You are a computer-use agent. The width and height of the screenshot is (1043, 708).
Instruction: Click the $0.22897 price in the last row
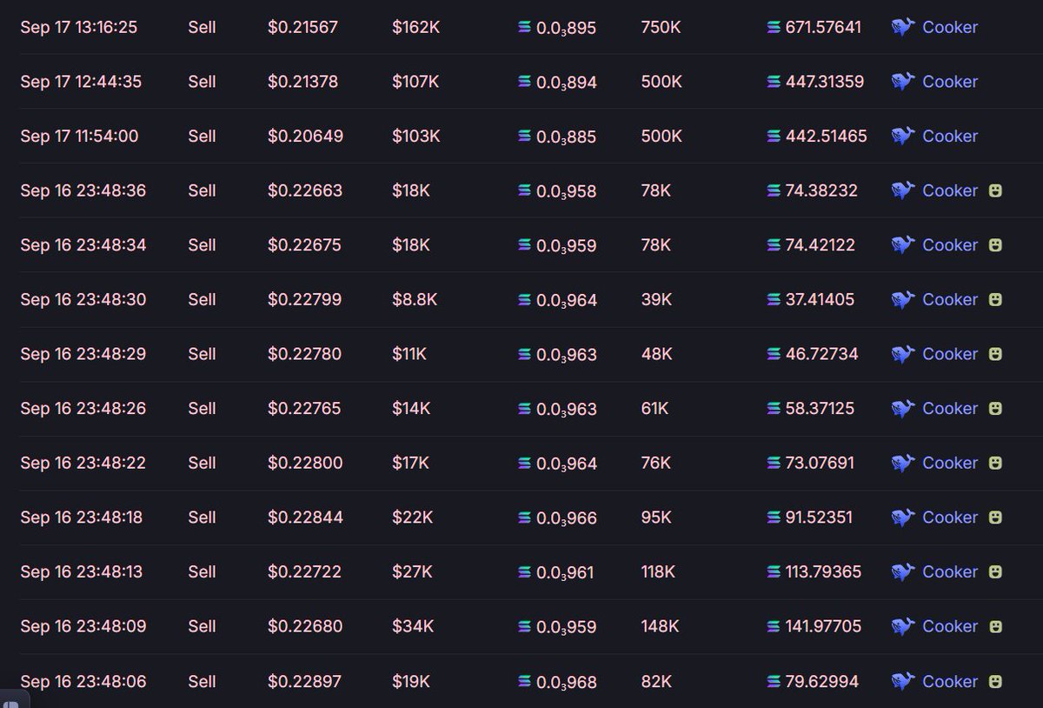[305, 681]
